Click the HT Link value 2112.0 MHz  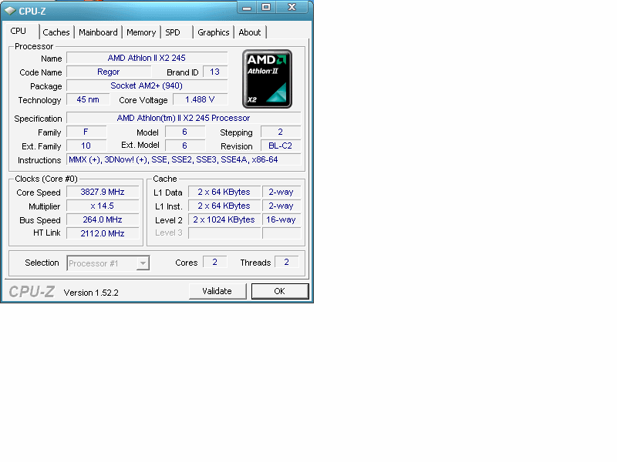point(103,233)
